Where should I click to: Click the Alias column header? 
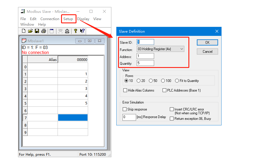[x=43, y=59]
